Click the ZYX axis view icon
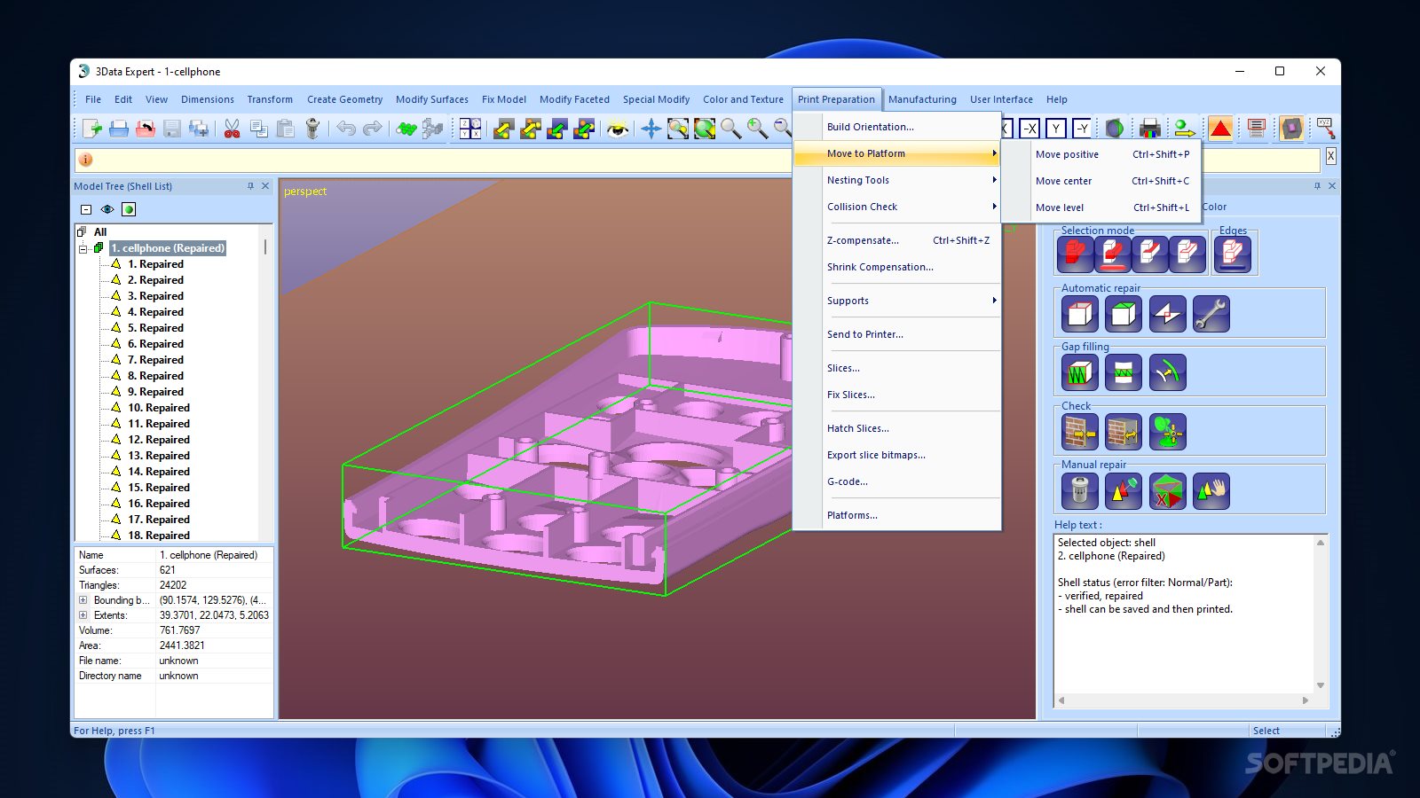 (x=470, y=129)
